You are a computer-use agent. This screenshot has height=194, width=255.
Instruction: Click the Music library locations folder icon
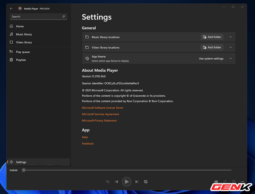[87, 37]
